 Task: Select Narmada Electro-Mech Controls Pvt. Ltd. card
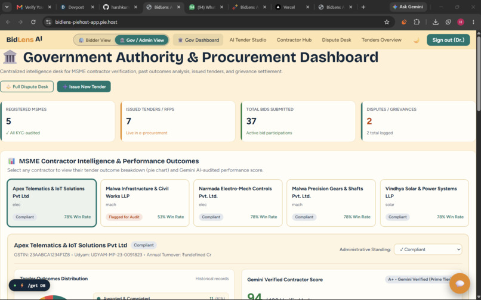tap(238, 203)
